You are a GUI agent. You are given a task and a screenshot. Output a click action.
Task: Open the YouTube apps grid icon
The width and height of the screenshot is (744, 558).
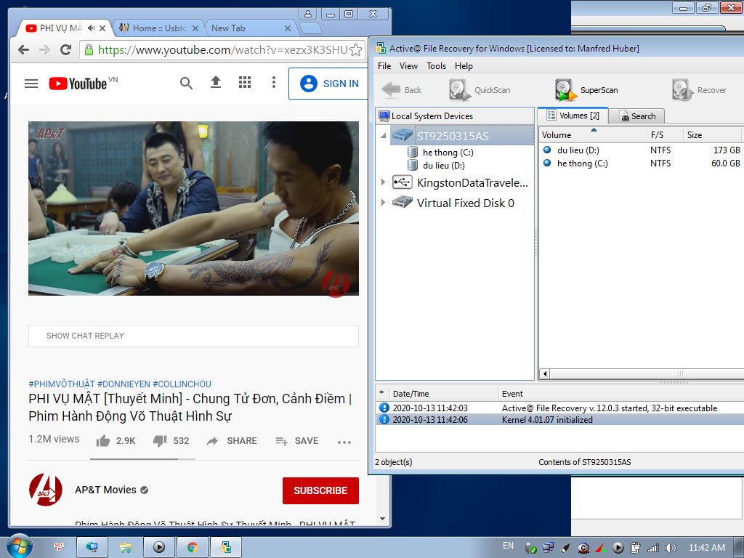coord(245,83)
